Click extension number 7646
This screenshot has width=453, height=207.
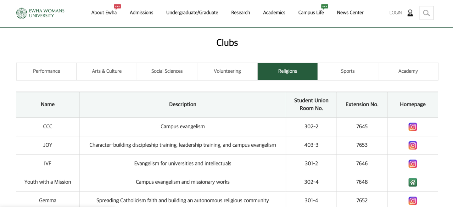click(362, 164)
